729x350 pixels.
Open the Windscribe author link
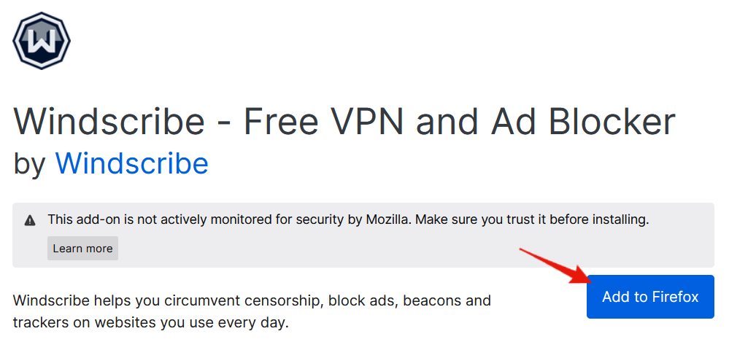(131, 163)
